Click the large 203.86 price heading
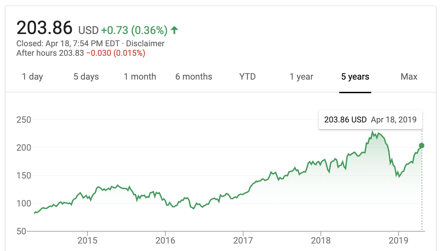This screenshot has width=440, height=251. pos(45,28)
